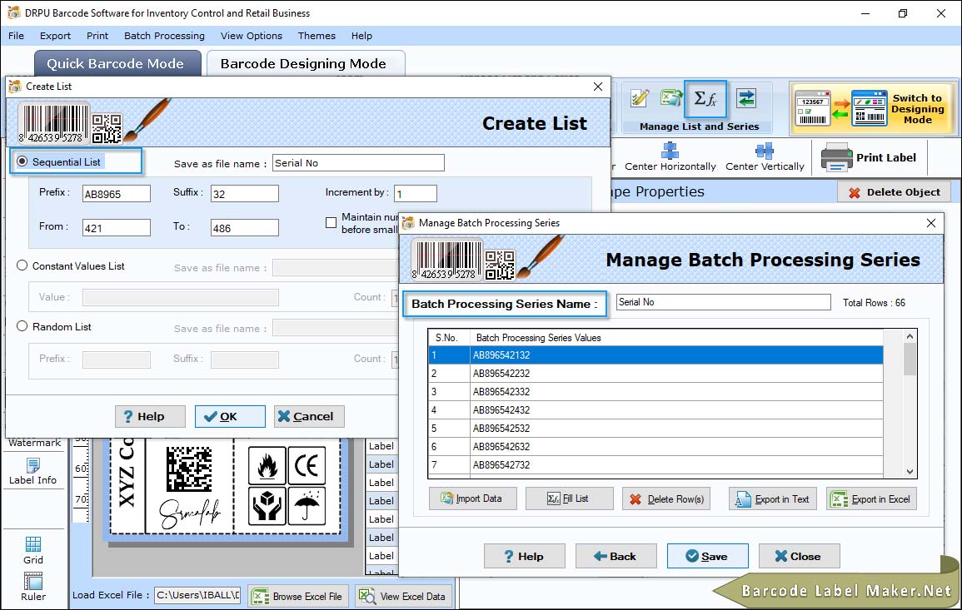
Task: Select row AB896542132
Action: [655, 355]
